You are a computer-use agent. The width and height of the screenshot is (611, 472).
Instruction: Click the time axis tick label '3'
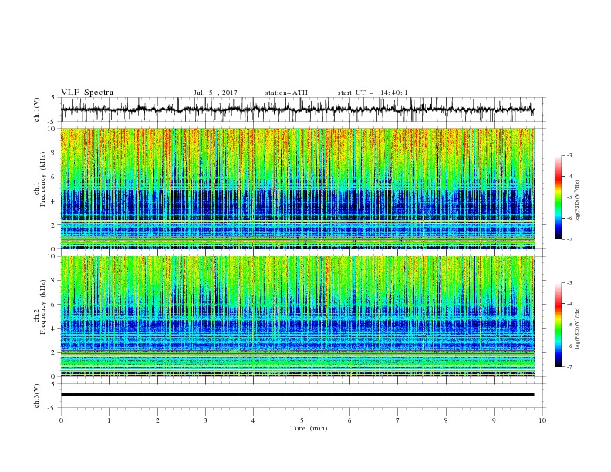click(x=205, y=420)
